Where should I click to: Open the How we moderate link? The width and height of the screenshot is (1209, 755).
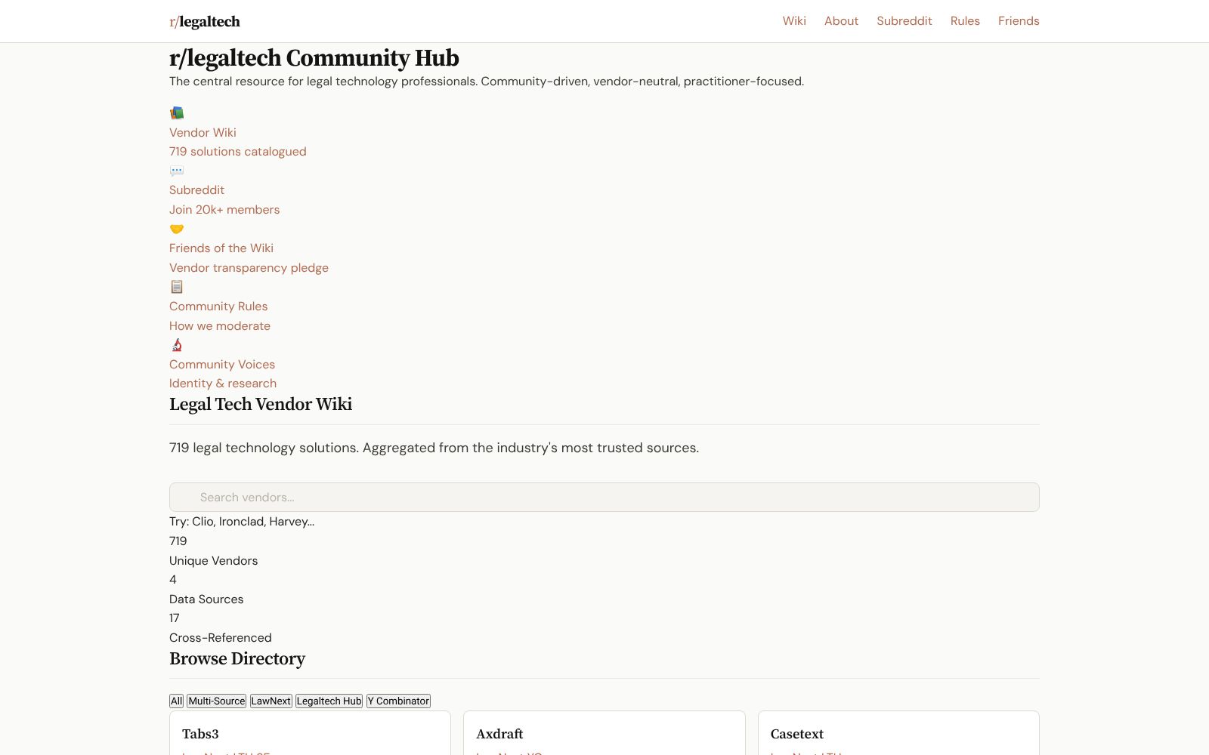click(219, 325)
